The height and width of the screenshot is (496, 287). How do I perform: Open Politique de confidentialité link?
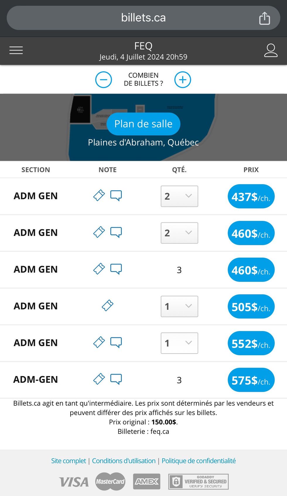coord(199,461)
